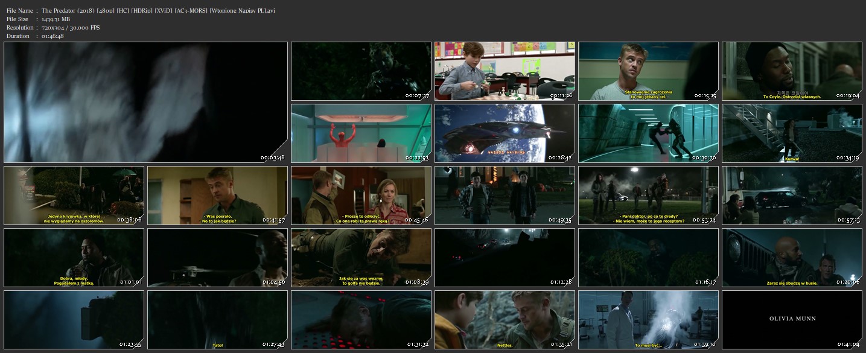Select the file size value '1439.31 MB'

[56, 19]
